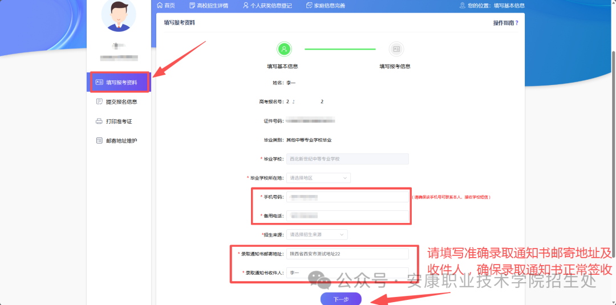The image size is (616, 305).
Task: Click the 录取通知书邮寄地址 input field
Action: 347,254
